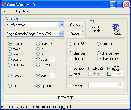Click the Reset button
This screenshot has height=110, width=131.
click(x=75, y=34)
